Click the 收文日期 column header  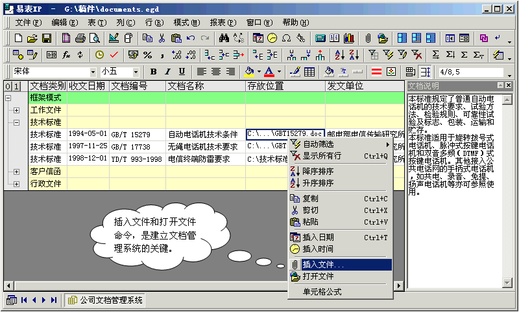[88, 86]
